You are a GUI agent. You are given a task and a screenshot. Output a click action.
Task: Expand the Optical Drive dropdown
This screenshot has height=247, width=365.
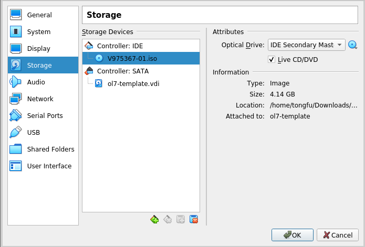(x=306, y=45)
